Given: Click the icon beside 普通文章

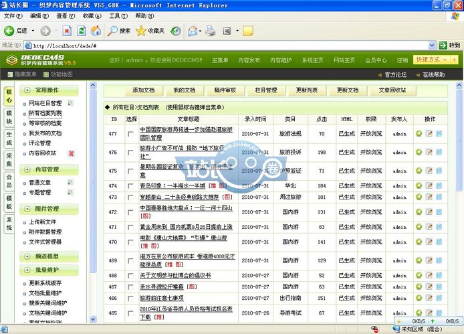Looking at the screenshot, I should (70, 182).
